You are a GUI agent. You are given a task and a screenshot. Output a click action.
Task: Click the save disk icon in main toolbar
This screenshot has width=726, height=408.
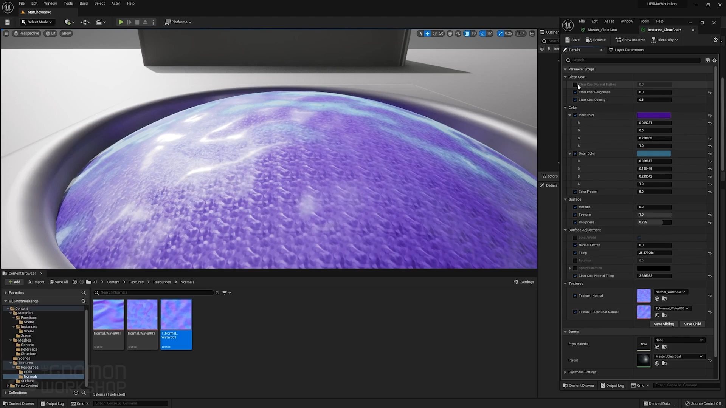(7, 22)
